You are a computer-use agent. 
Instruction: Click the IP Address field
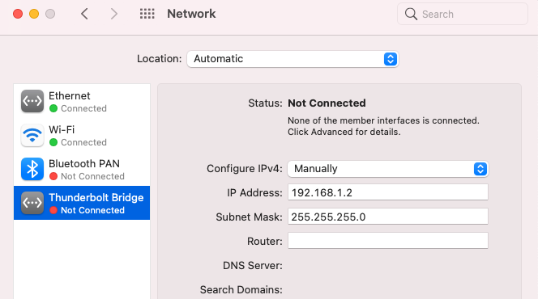point(388,192)
